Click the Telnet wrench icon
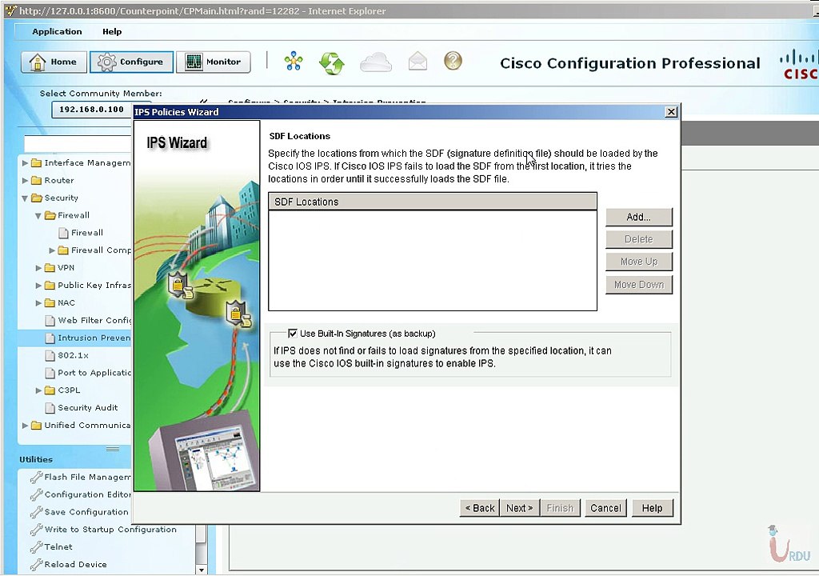 (36, 547)
